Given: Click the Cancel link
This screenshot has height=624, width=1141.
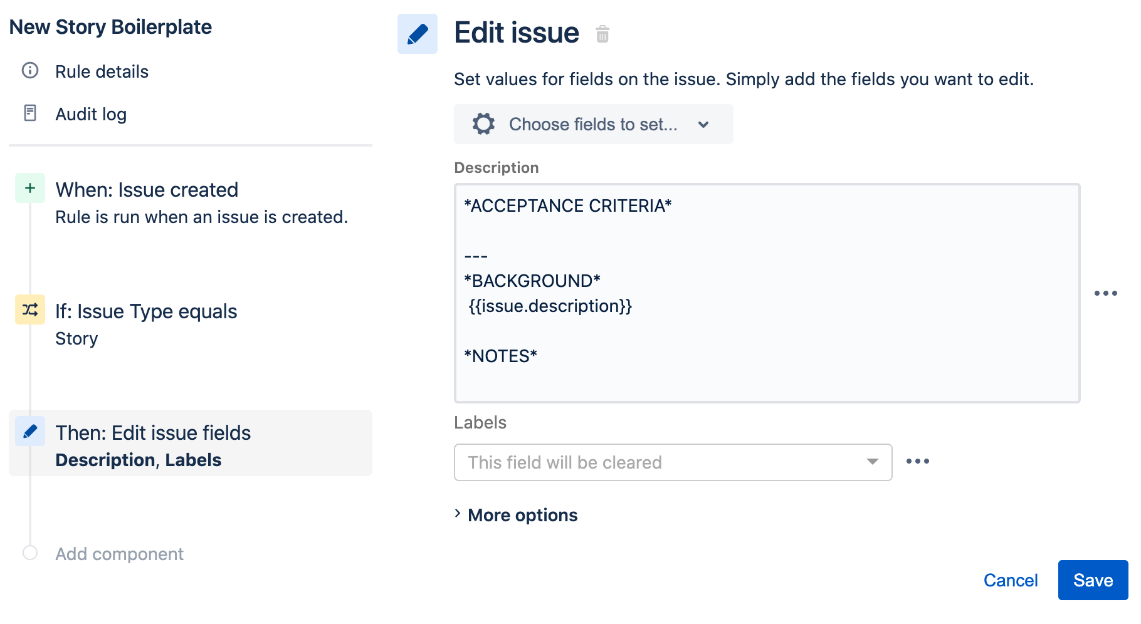Looking at the screenshot, I should coord(1011,580).
